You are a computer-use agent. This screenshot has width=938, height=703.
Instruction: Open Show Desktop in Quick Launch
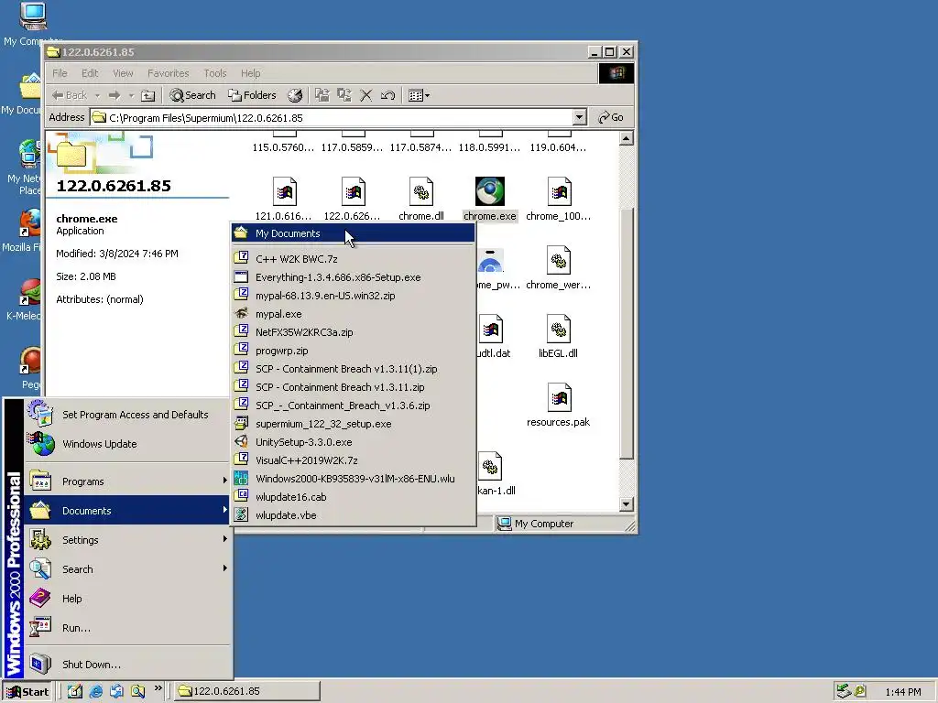pyautogui.click(x=74, y=691)
